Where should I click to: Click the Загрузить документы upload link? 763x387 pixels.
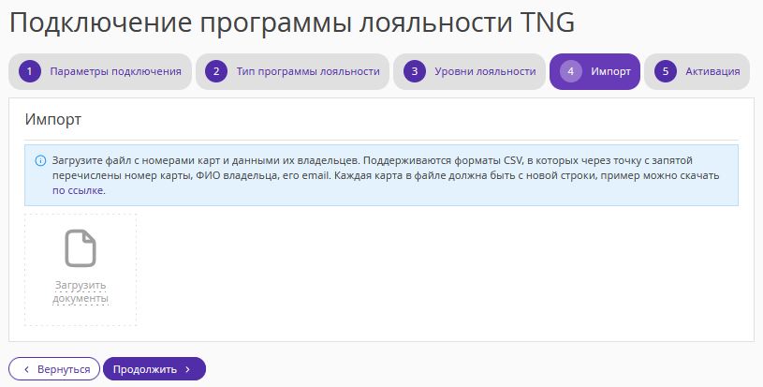pyautogui.click(x=81, y=291)
